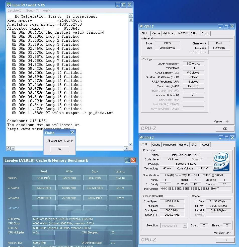Click the CPU-Z processor window title icon
The image size is (239, 247).
click(142, 138)
